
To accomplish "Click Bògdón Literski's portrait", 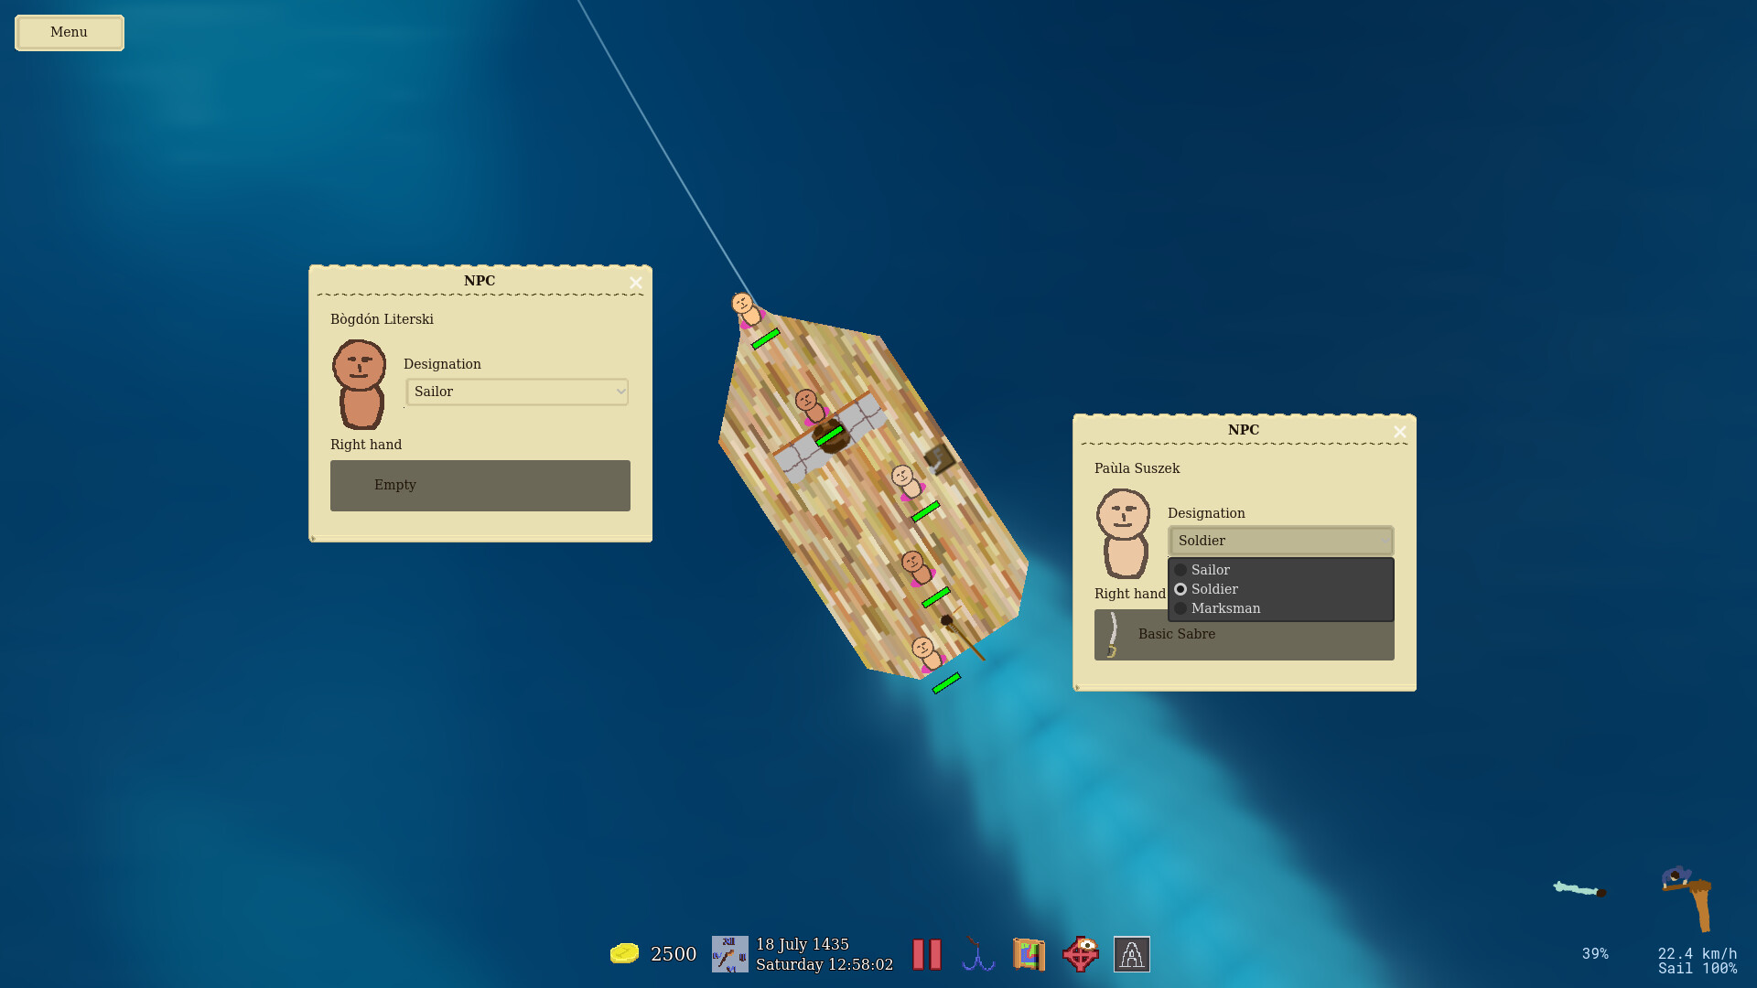I will pos(360,384).
